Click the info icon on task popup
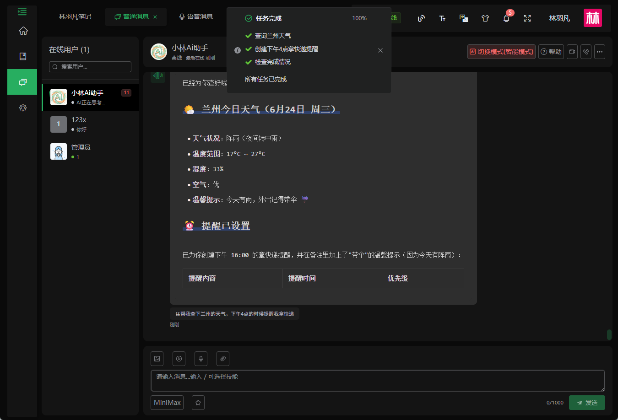Viewport: 618px width, 420px height. 237,50
